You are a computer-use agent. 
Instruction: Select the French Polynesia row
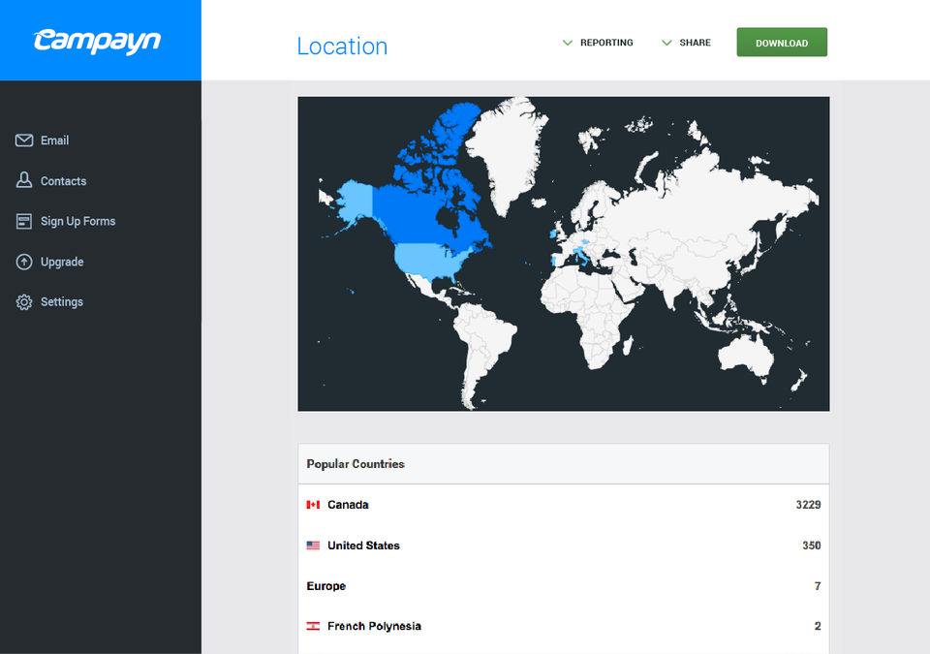[x=564, y=626]
